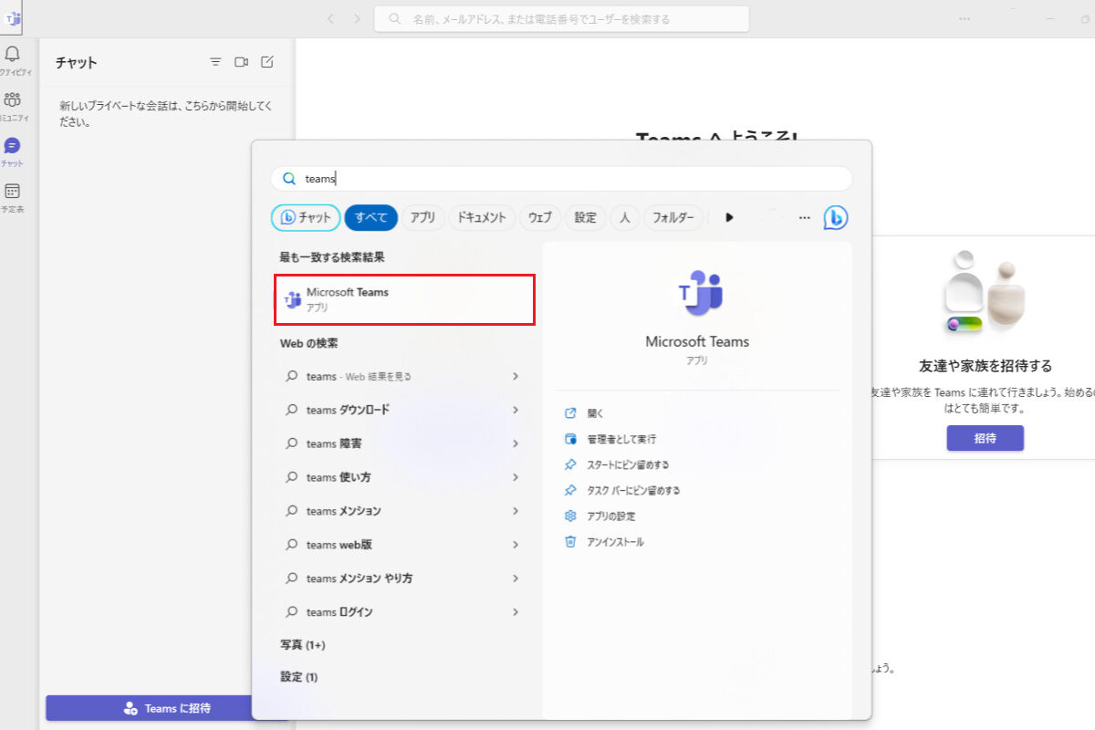The width and height of the screenshot is (1095, 730).
Task: Select the ドキュメント filter tab
Action: 482,217
